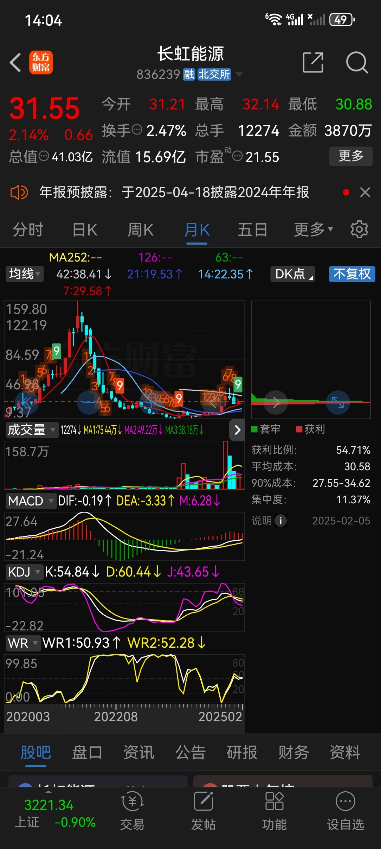Open 资料 tab
381x849 pixels.
pyautogui.click(x=345, y=753)
